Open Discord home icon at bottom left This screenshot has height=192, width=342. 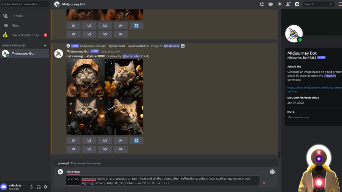(x=4, y=187)
